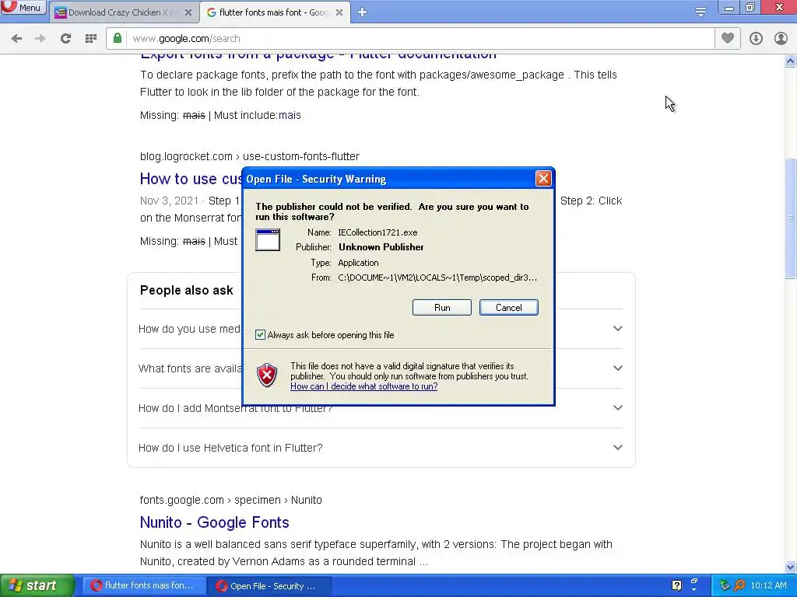
Task: Click the vertical scrollbar thumb
Action: coord(790,218)
